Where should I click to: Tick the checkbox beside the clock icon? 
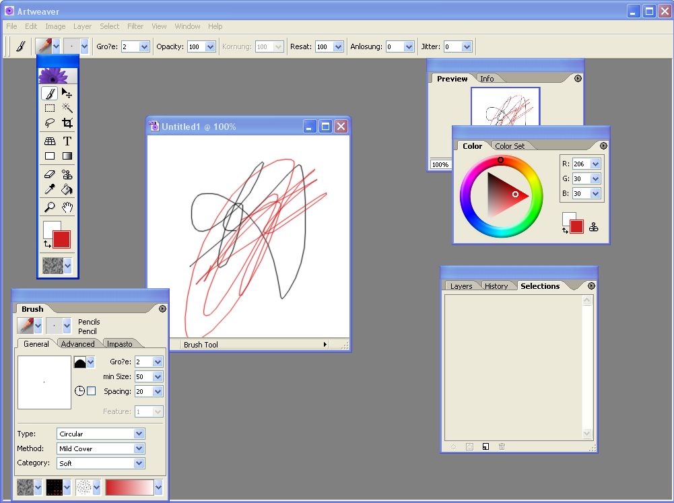point(92,391)
